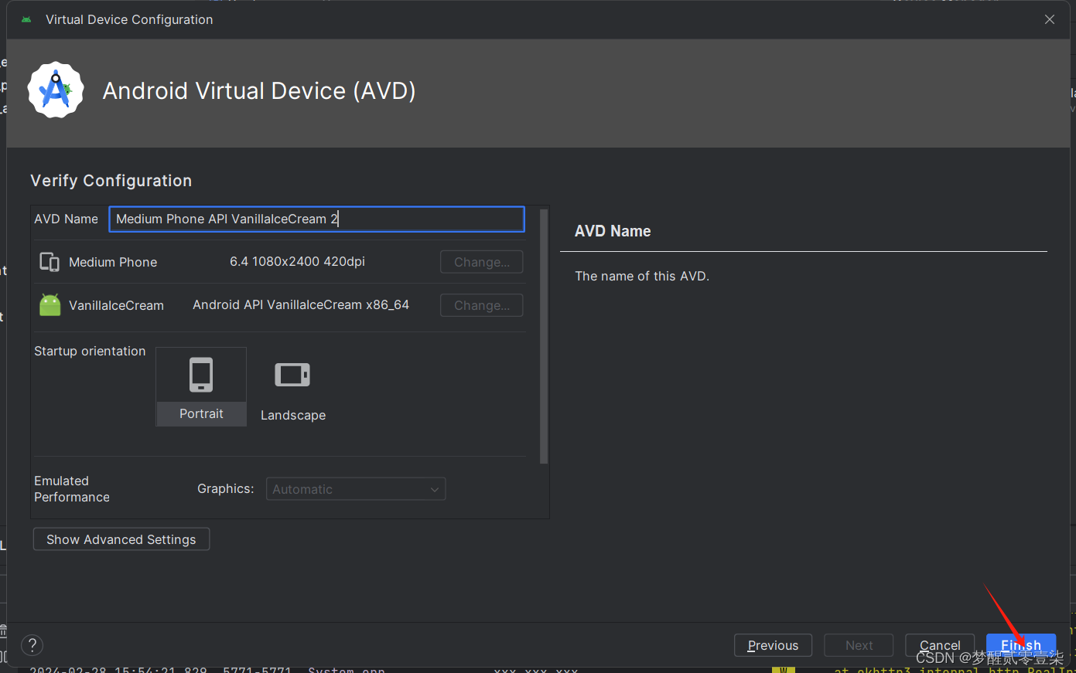
Task: Close the Virtual Device Configuration dialog
Action: (1050, 19)
